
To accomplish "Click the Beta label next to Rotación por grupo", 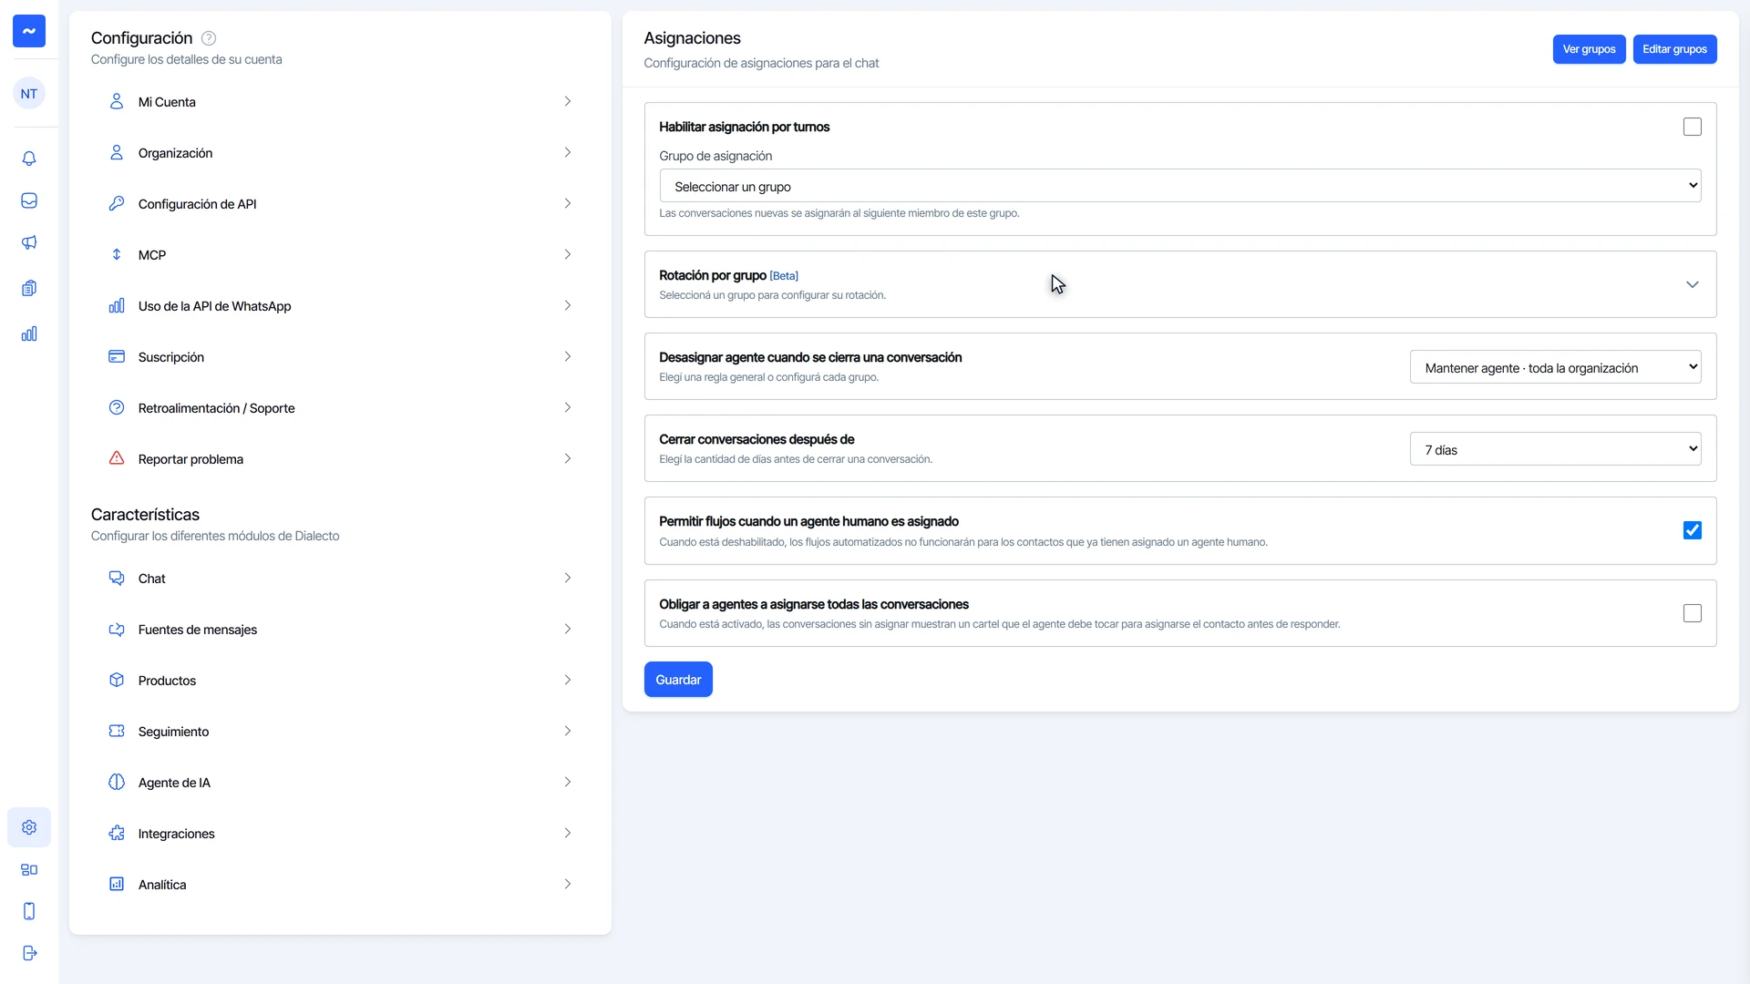I will [x=784, y=276].
